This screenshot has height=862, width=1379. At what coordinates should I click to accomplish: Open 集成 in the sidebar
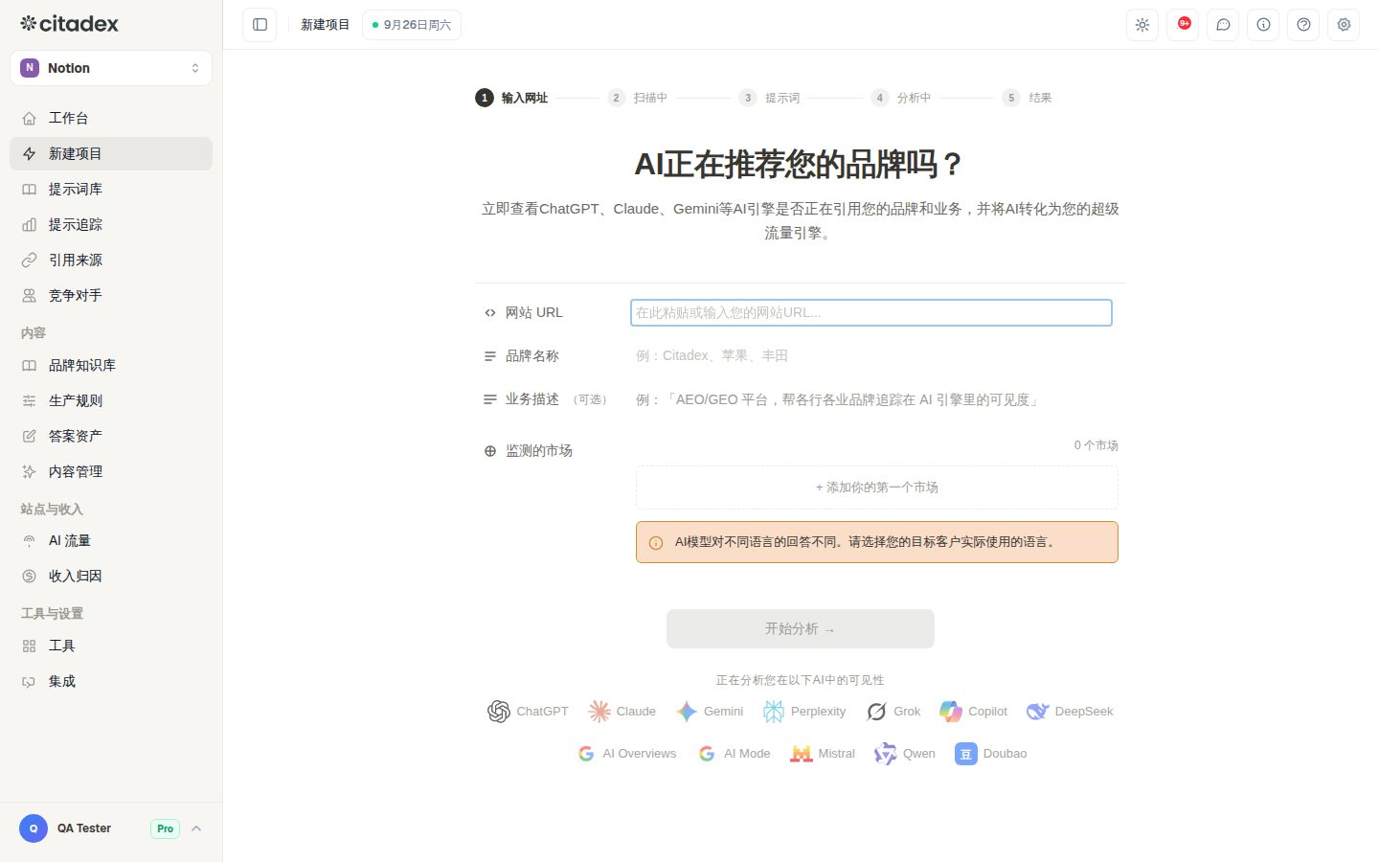pos(111,681)
